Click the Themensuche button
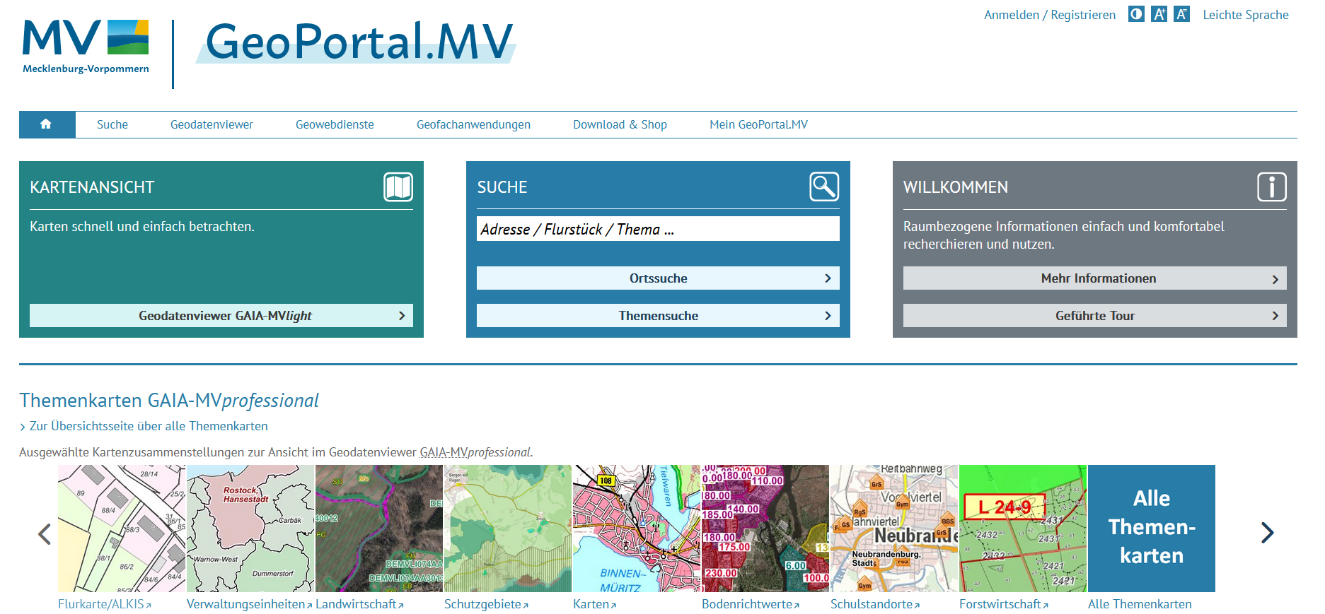 (658, 316)
